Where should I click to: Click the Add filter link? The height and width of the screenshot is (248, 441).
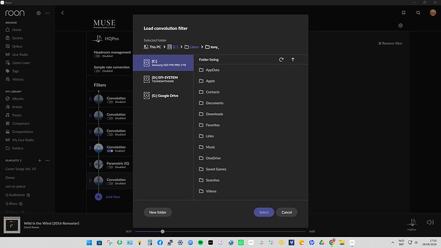point(113,197)
